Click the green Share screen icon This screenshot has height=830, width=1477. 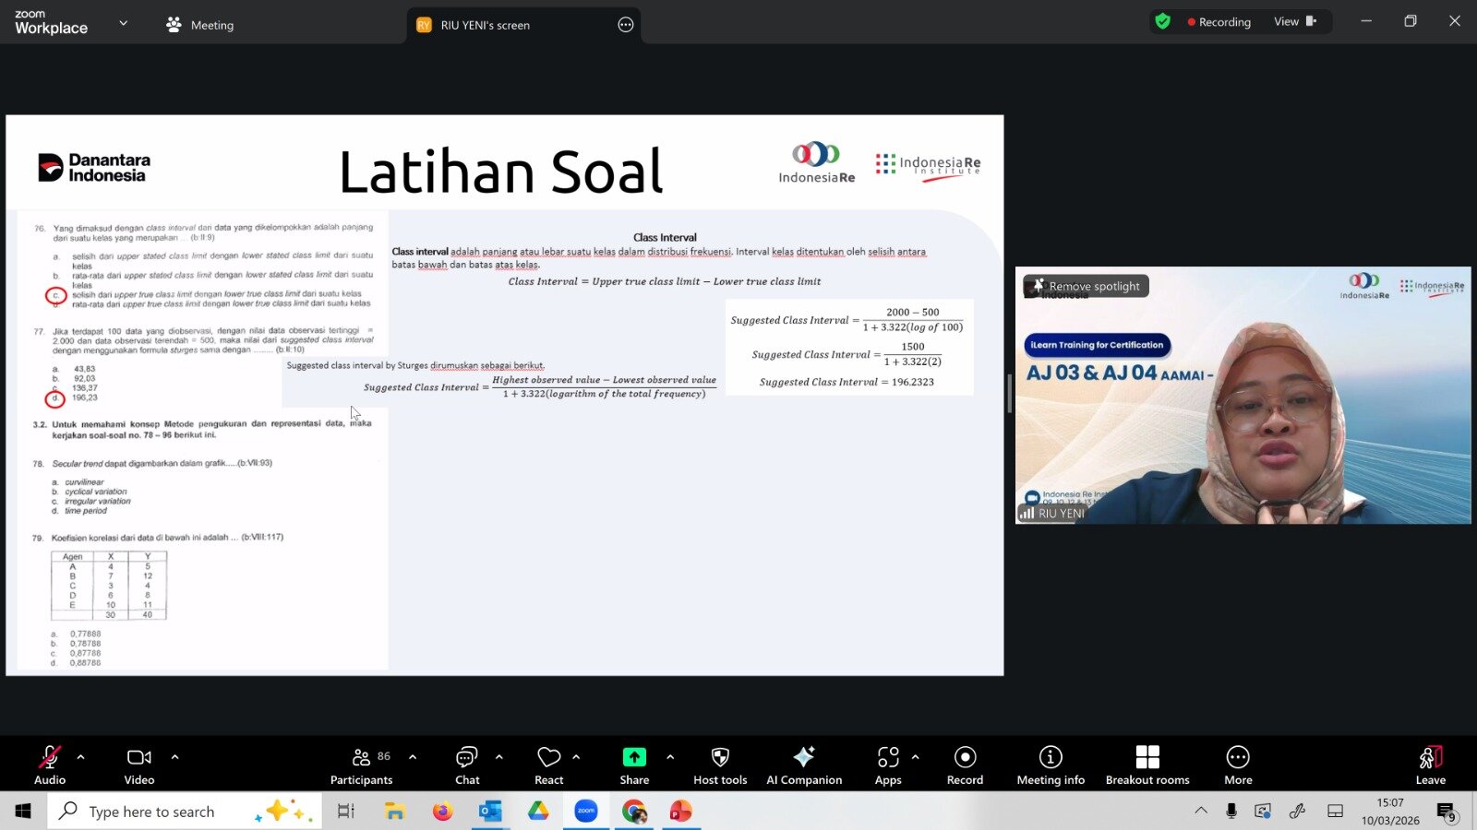(634, 757)
